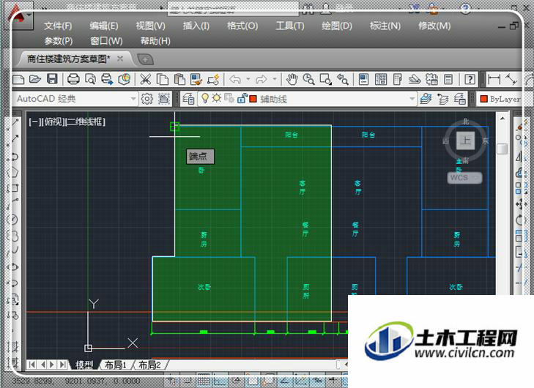Screen dimensions: 534x388
Task: Click the Cut scissors icon
Action: coord(146,80)
